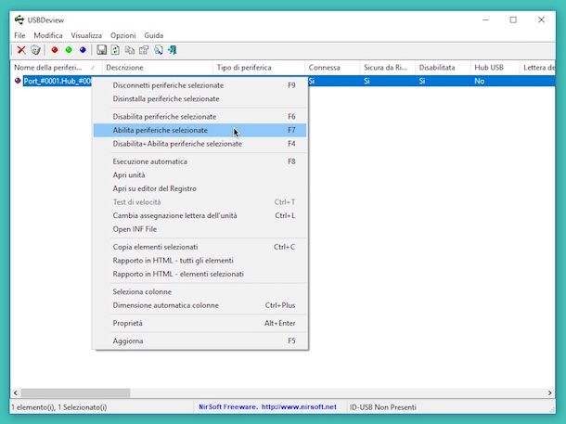Screen dimensions: 566x424
Task: Minimize the USBDeview window
Action: tap(485, 19)
